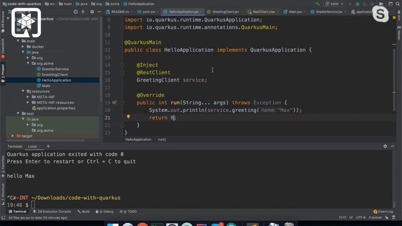This screenshot has width=402, height=226.
Task: Collapse the java folder under main
Action: (x=23, y=52)
